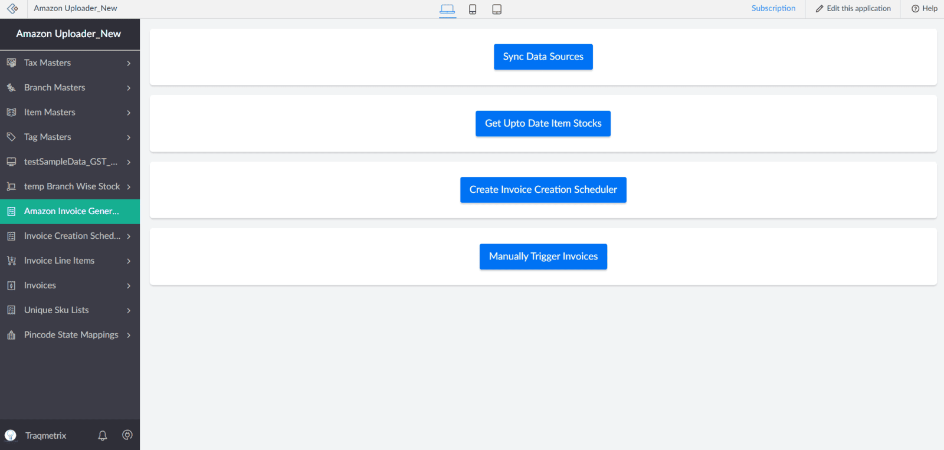Viewport: 944px width, 450px height.
Task: Open Unique Sku Lists menu item
Action: tap(70, 310)
